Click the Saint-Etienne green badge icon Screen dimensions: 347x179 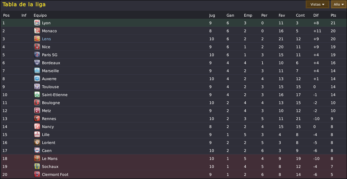tap(37, 94)
